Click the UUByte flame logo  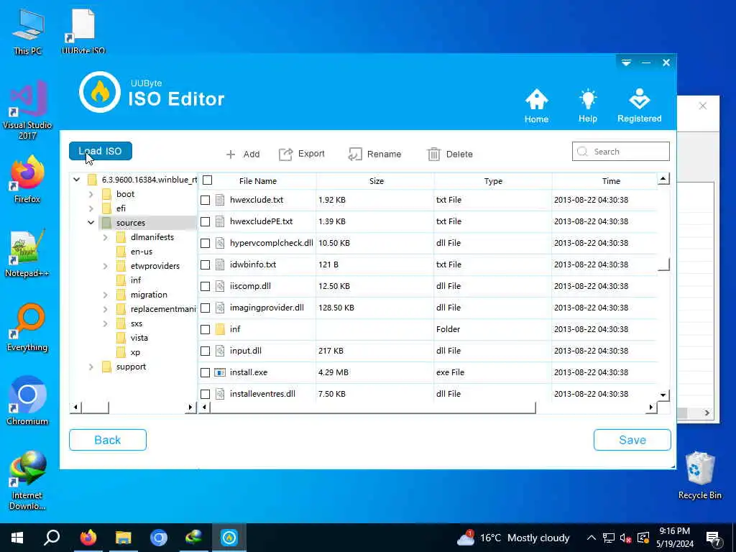click(x=100, y=92)
